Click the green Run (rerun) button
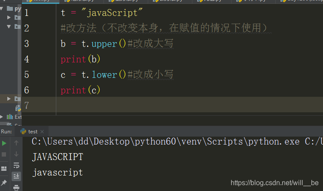This screenshot has height=191, width=323. [x=4, y=143]
